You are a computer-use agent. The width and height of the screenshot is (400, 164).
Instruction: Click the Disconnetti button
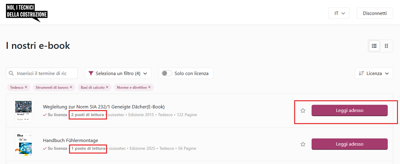375,13
